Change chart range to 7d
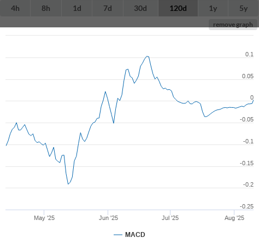The height and width of the screenshot is (249, 259). (108, 8)
